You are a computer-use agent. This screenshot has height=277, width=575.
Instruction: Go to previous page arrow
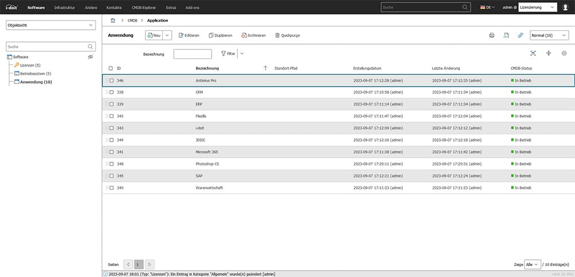tap(128, 264)
